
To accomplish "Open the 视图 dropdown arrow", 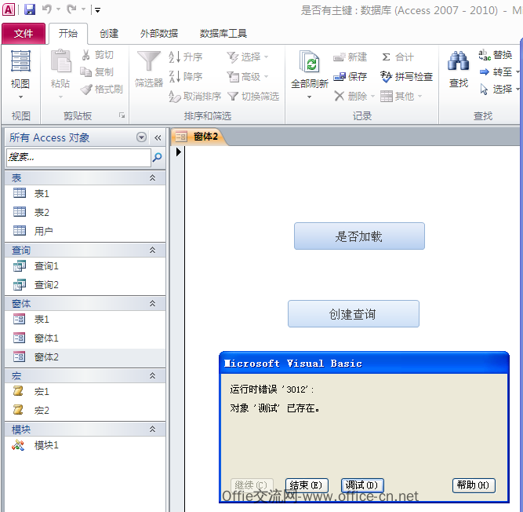I will (x=20, y=97).
